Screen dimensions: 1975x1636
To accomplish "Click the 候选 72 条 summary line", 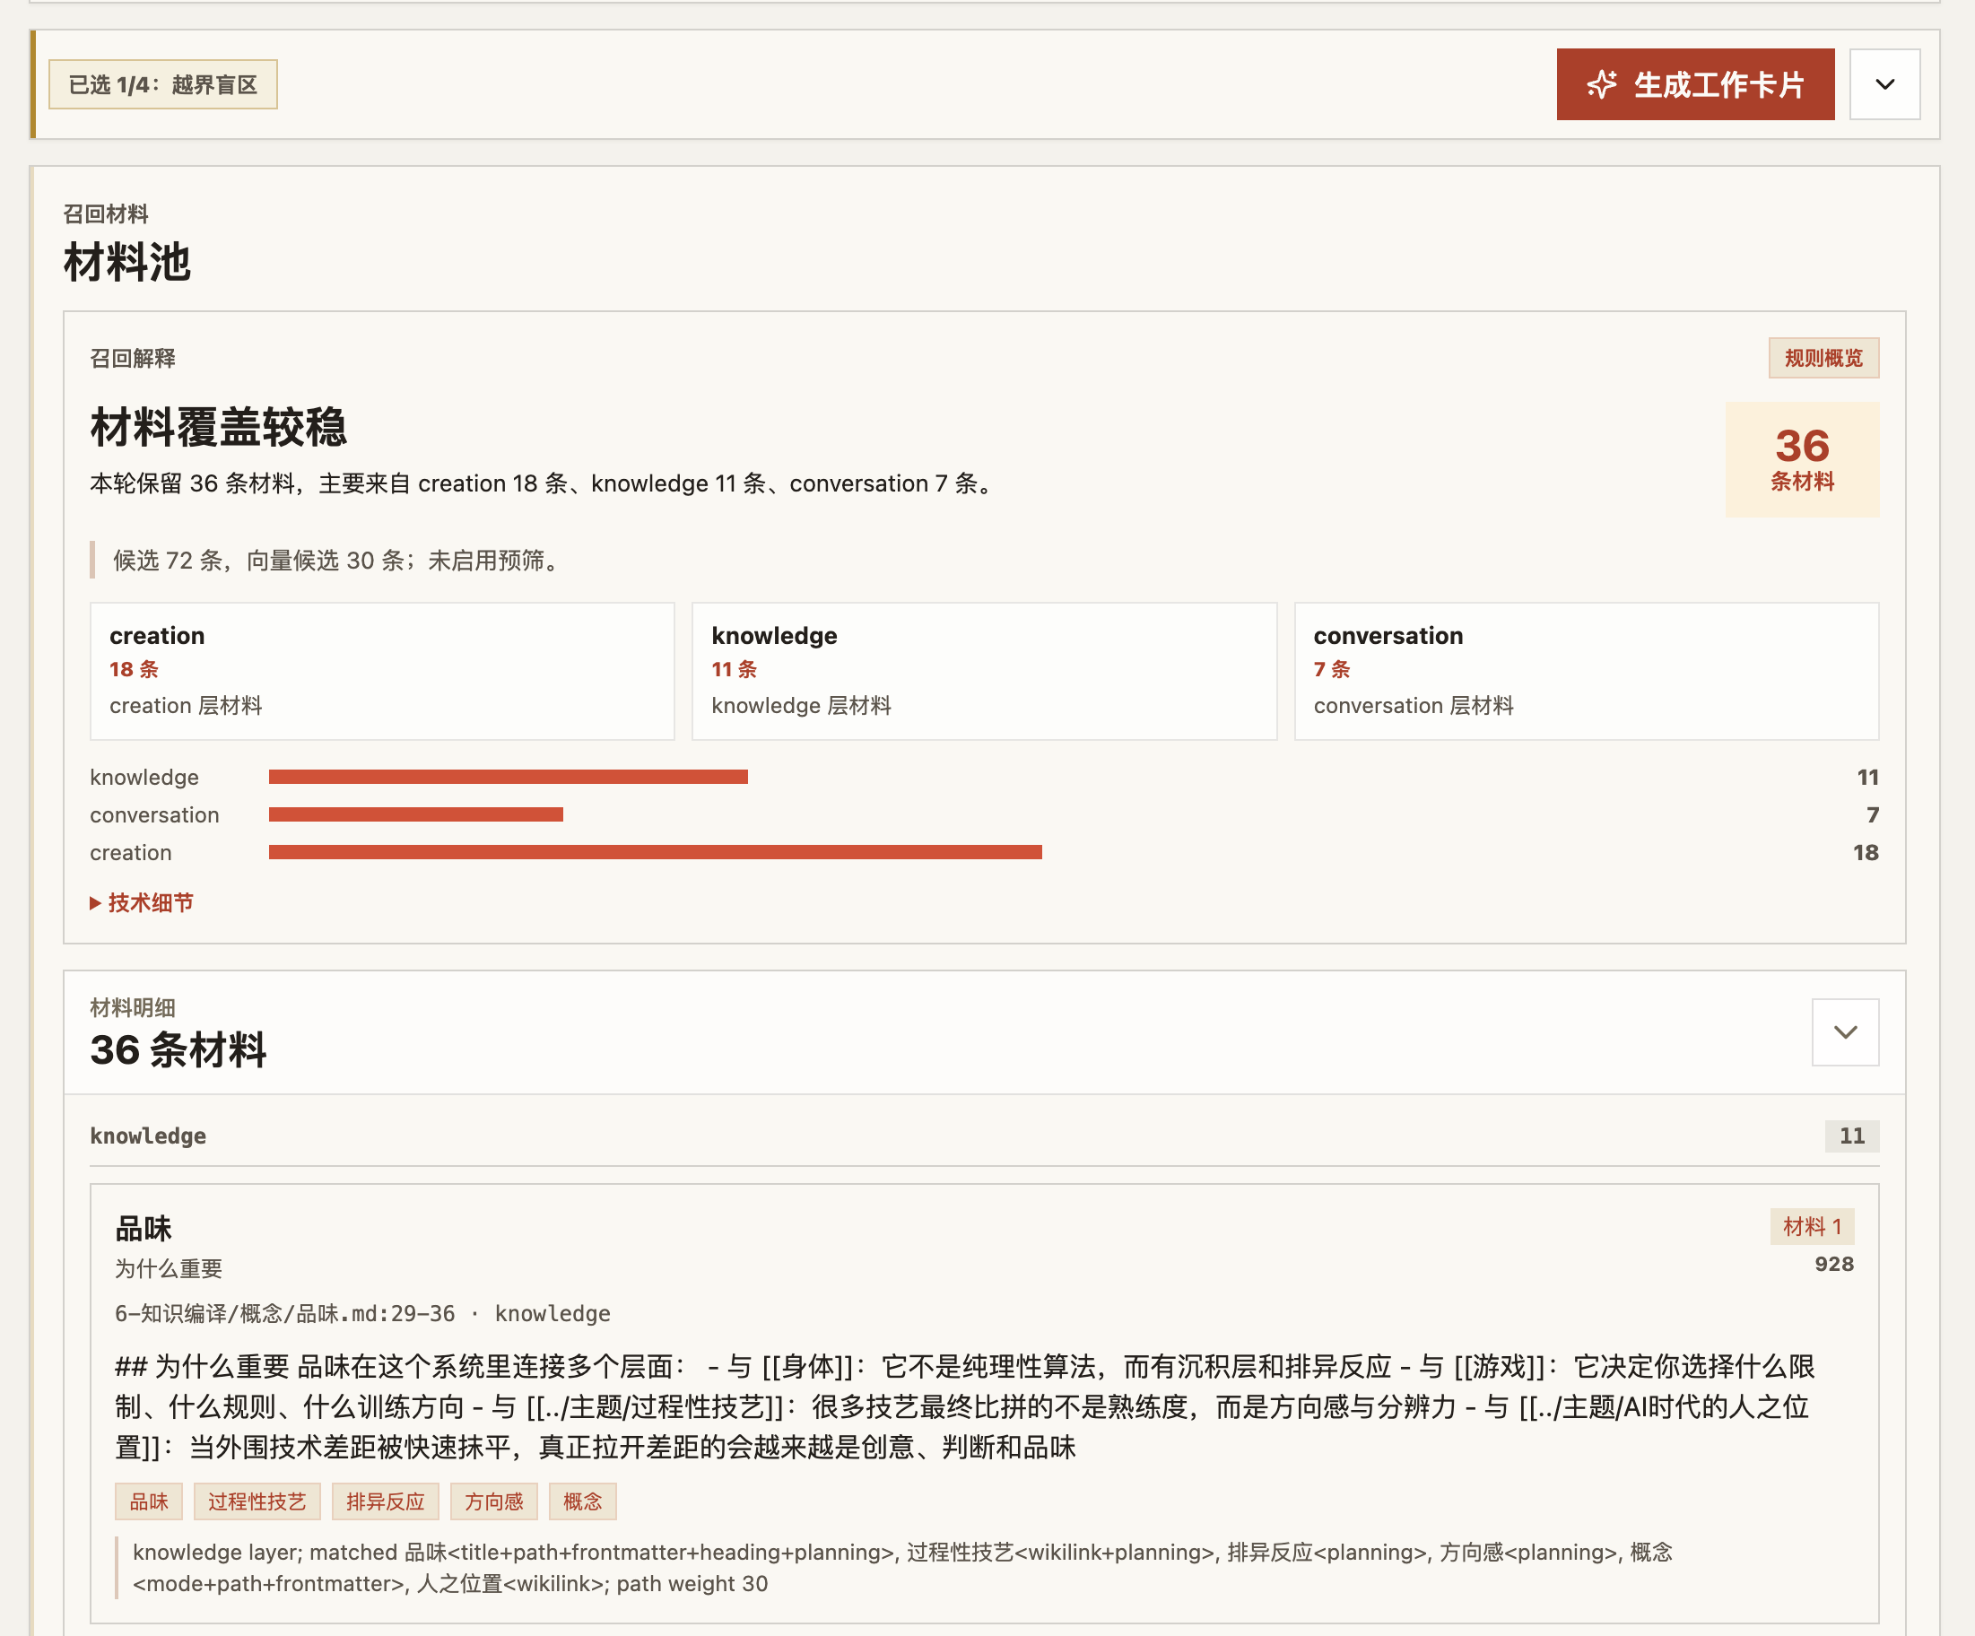I will pyautogui.click(x=336, y=561).
